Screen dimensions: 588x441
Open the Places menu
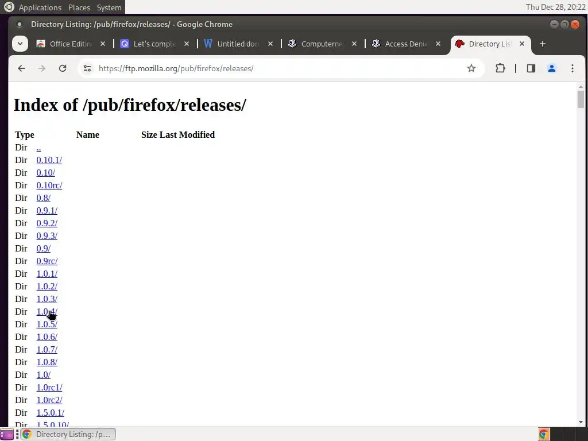(79, 7)
